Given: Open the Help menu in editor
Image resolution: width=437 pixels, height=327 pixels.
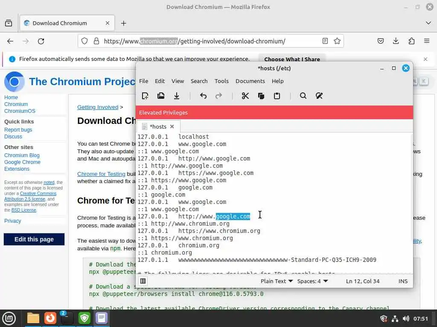Looking at the screenshot, I should (277, 81).
